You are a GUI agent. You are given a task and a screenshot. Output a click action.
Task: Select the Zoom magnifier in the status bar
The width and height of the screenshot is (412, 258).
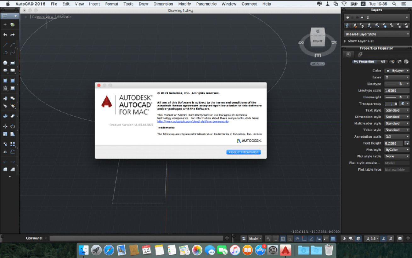tap(351, 238)
